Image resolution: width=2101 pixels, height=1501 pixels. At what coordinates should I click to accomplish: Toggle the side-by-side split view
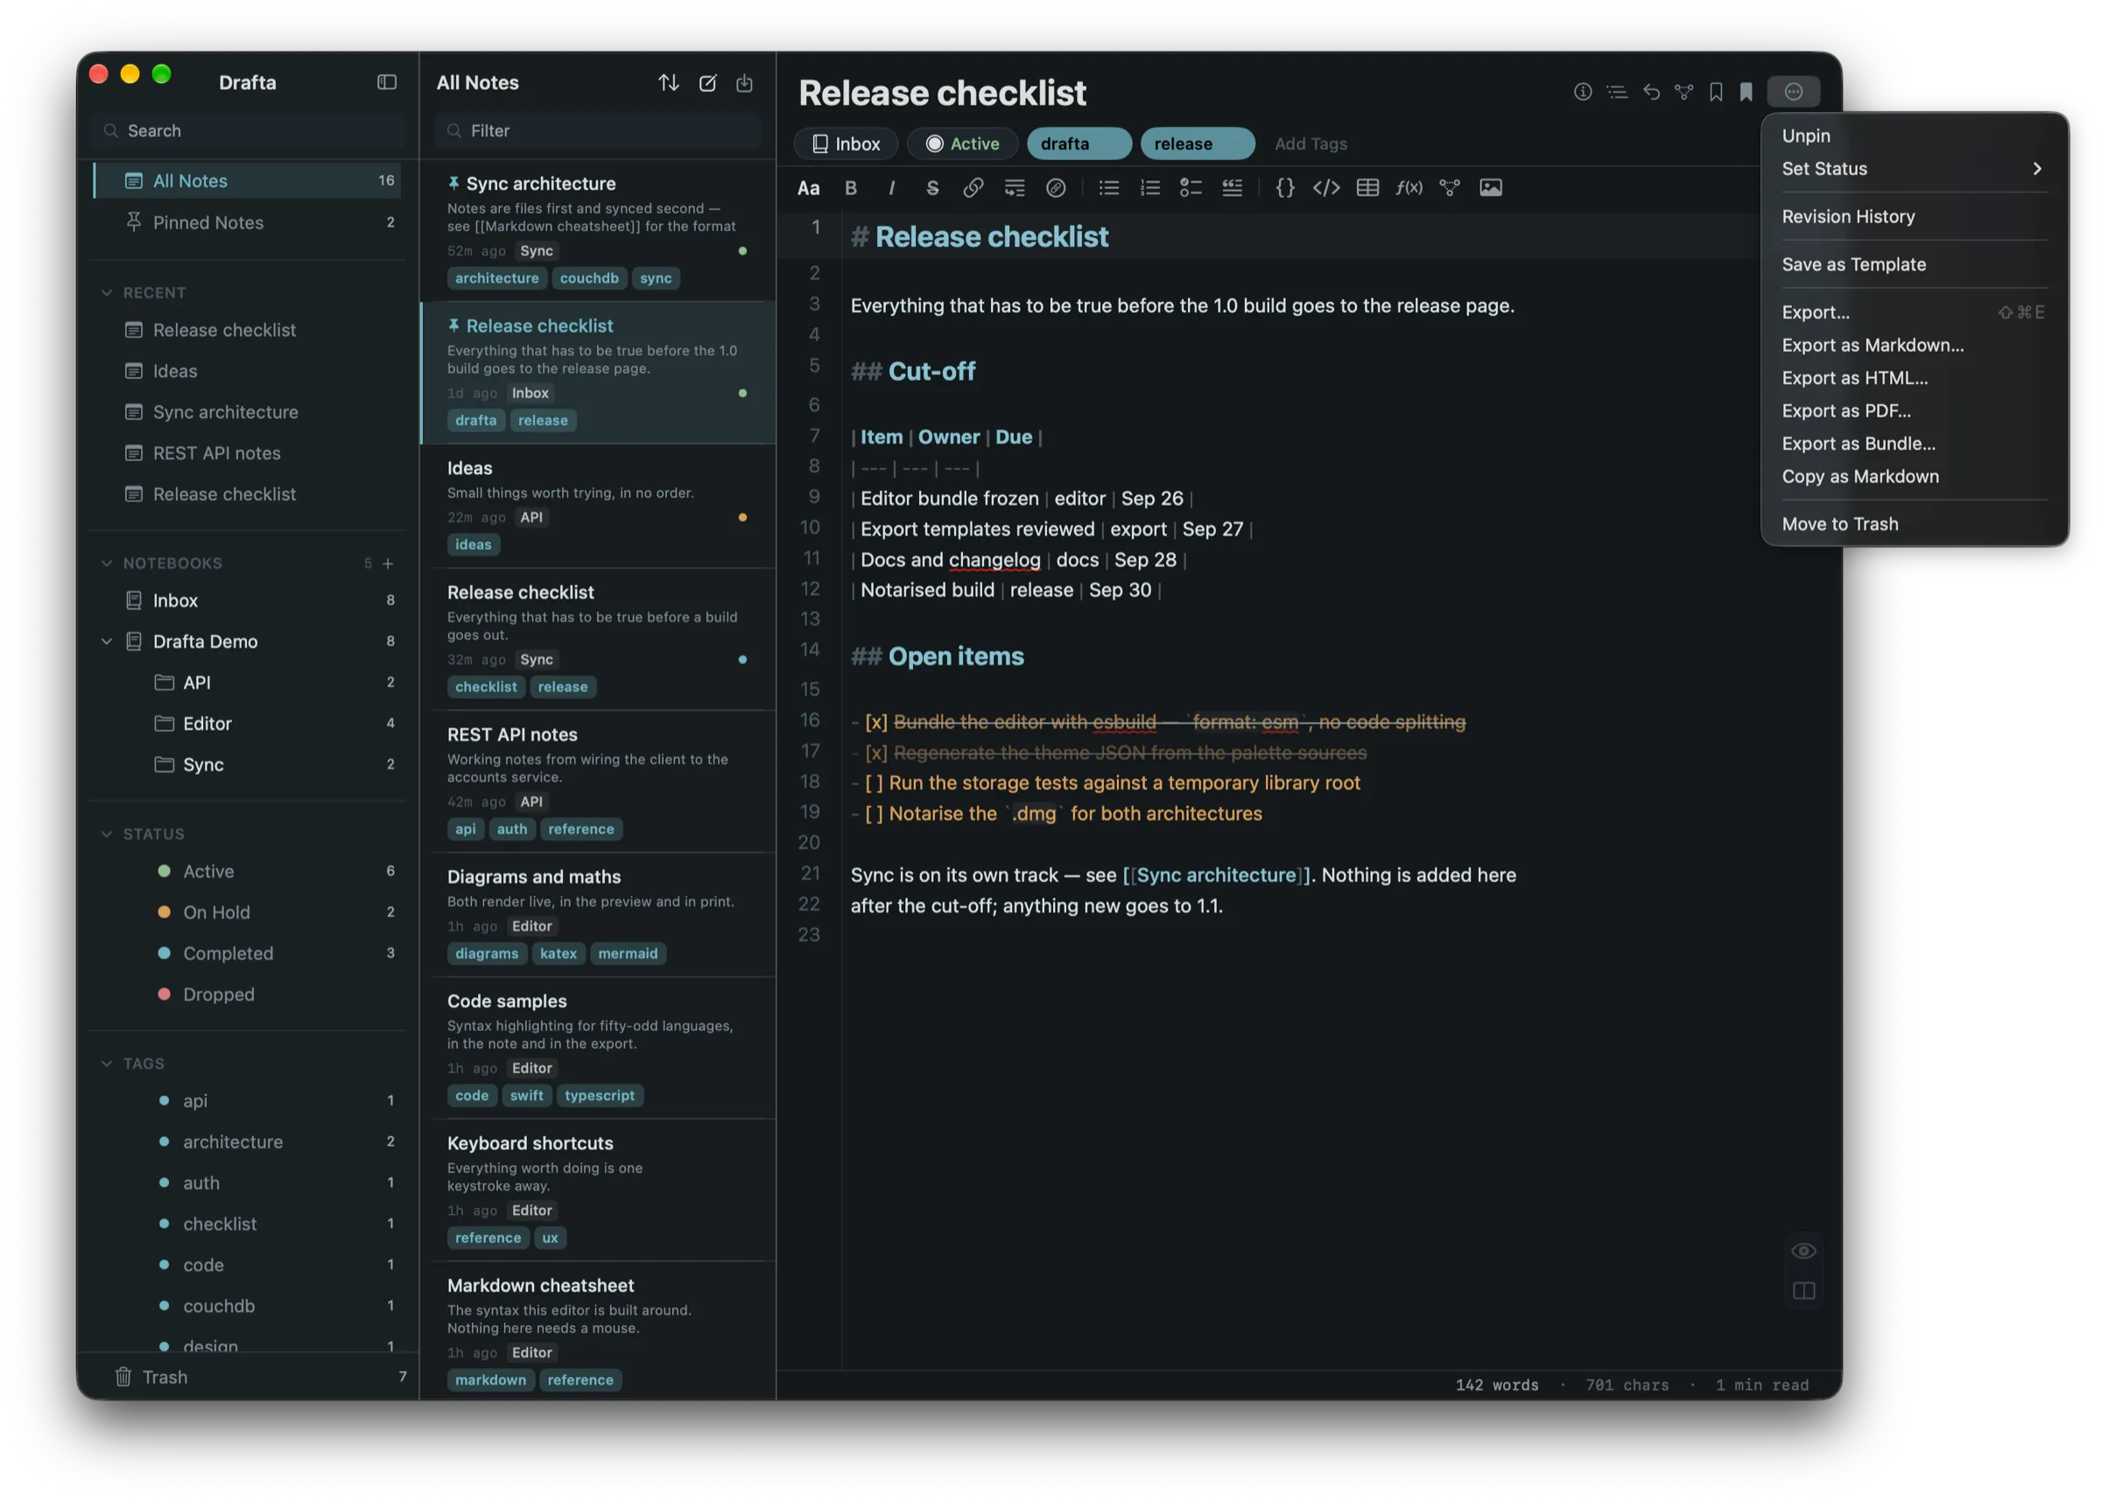pos(1802,1290)
